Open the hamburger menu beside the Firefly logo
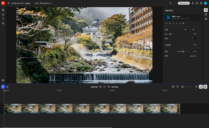Viewport: 209px width, 128px height. pos(8,3)
